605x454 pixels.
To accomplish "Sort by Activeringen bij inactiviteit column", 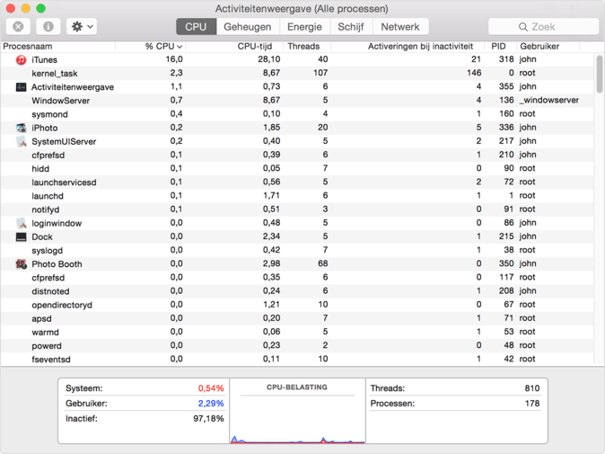I will tap(408, 47).
